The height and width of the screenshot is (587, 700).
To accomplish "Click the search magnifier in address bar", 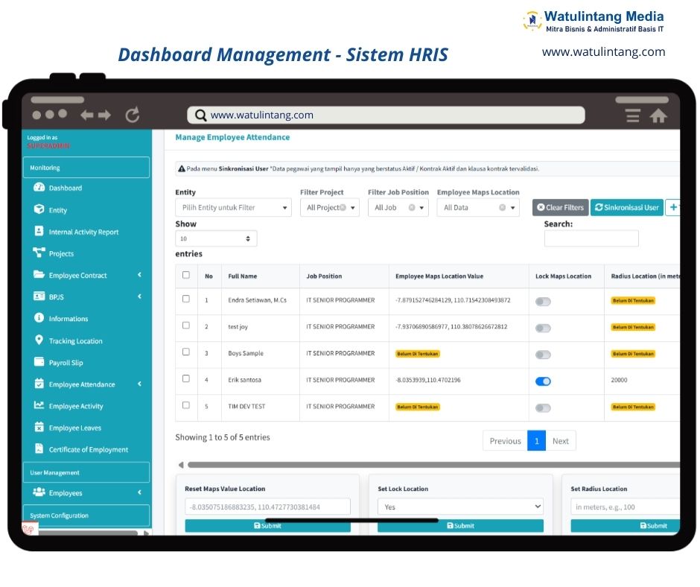I will click(201, 115).
